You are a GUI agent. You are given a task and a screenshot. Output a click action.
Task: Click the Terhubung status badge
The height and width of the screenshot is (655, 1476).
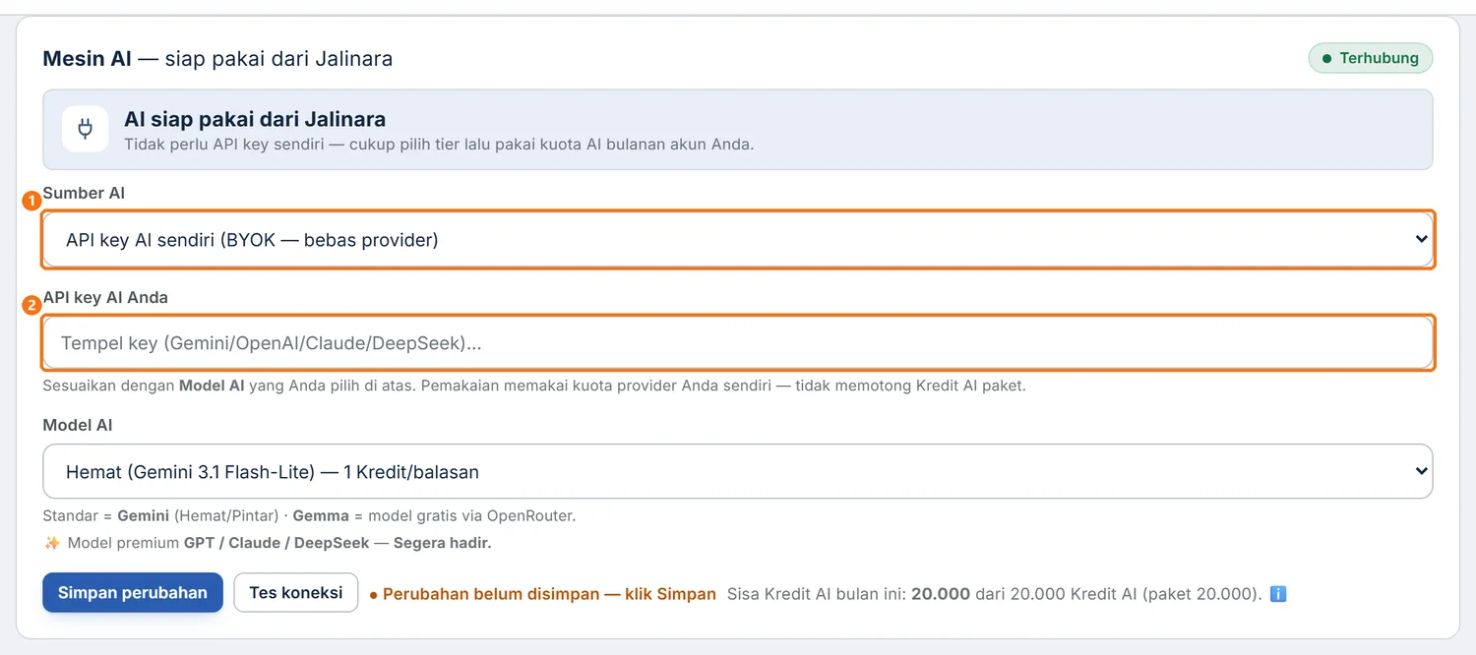click(1370, 58)
